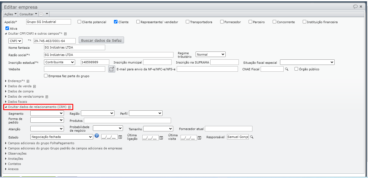The image size is (368, 178).
Task: Open the Situação fiscal especial dropdown
Action: tap(307, 62)
